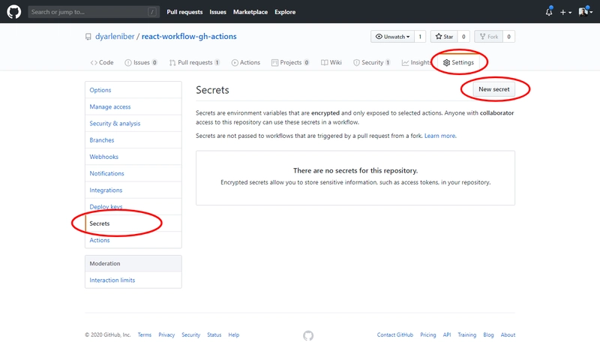
Task: Select Secrets in settings sidebar
Action: [133, 223]
